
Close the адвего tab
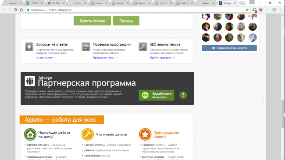pos(214,3)
